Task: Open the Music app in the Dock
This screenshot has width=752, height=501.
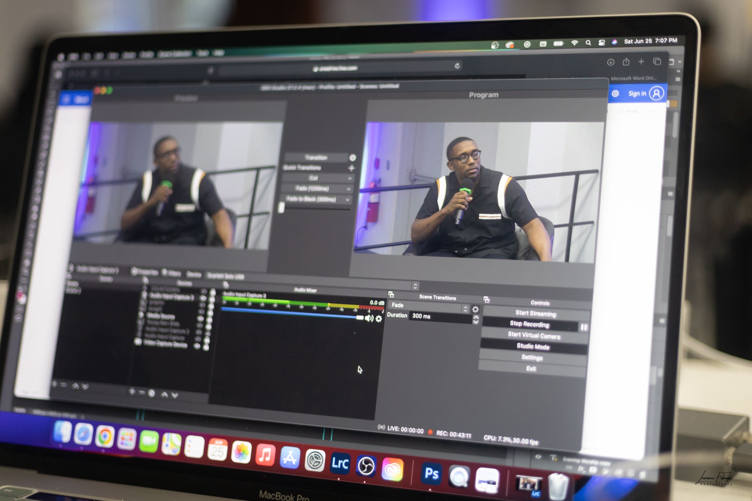Action: coord(265,454)
